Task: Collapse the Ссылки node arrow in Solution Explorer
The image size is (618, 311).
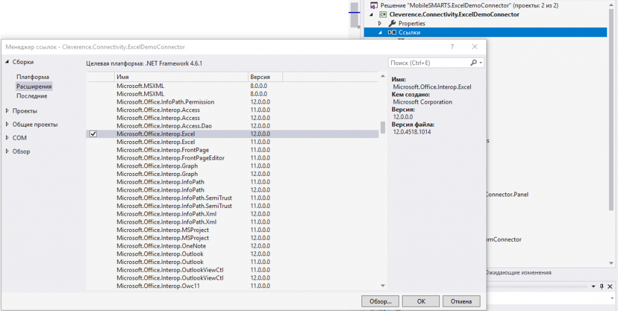Action: coord(380,33)
